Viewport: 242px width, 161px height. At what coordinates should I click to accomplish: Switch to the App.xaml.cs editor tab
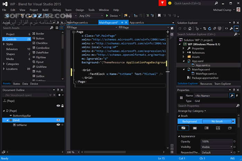[x=137, y=22]
